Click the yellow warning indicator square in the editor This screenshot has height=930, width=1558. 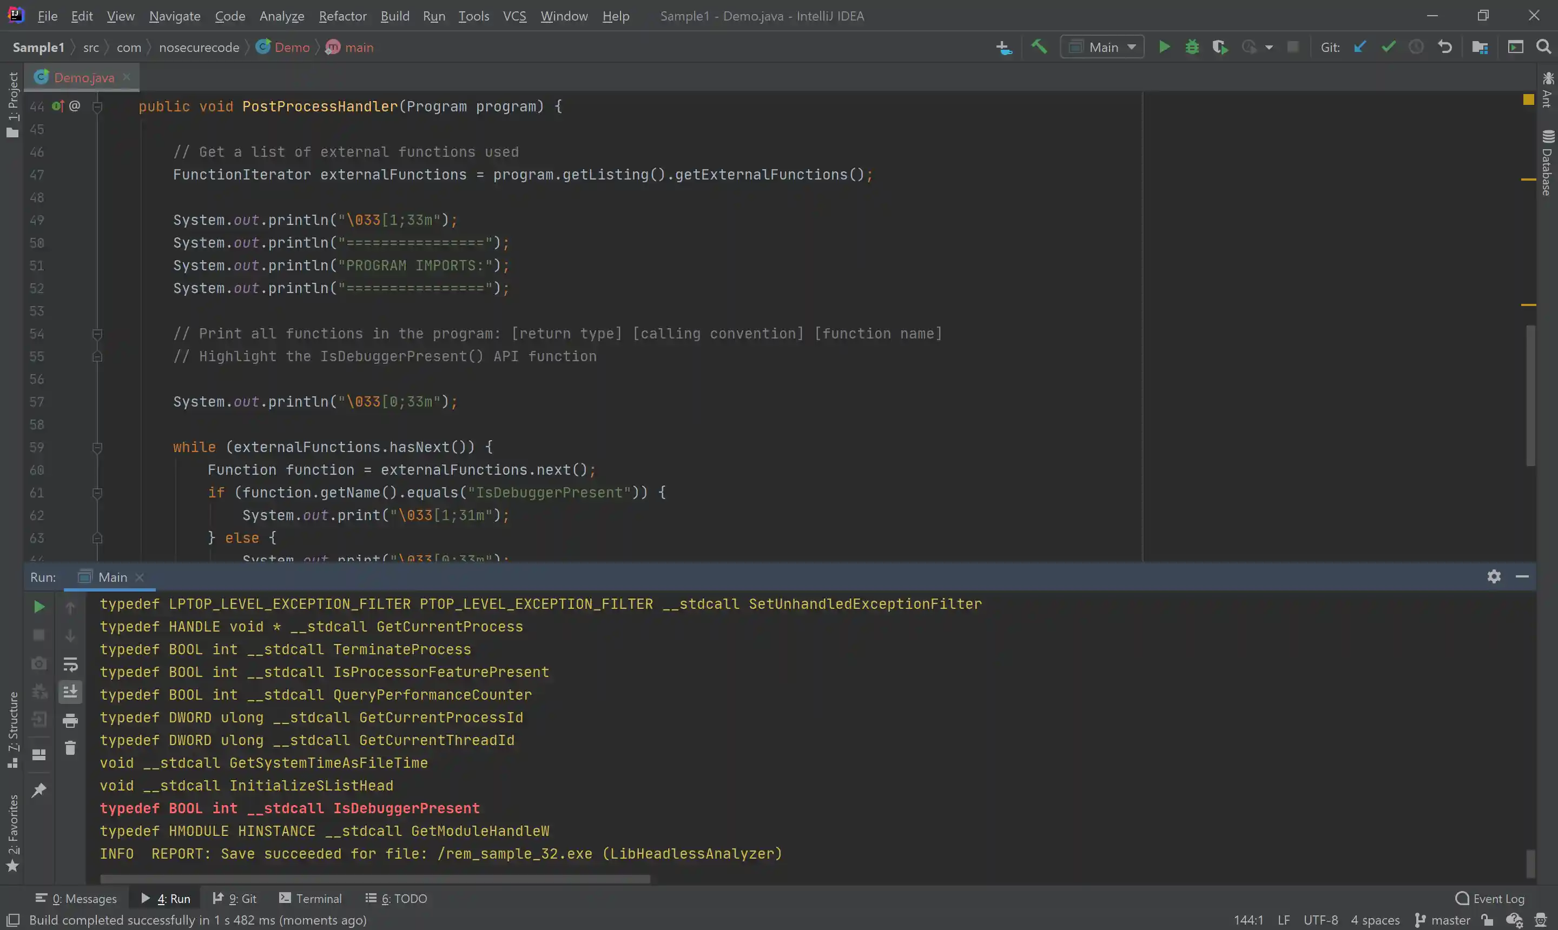[x=1528, y=99]
